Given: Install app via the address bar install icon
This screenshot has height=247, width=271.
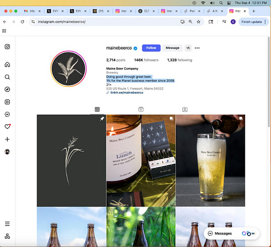Looking at the screenshot, I should [182, 22].
